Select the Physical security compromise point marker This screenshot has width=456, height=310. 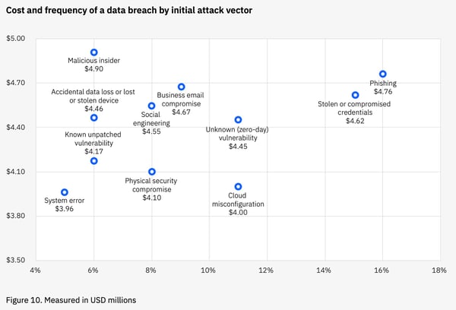point(152,172)
